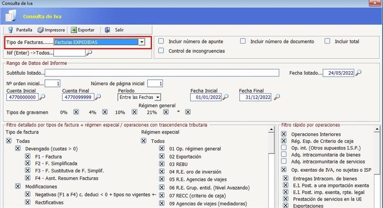Expand the Tipo de Facturas dropdown
The image size is (383, 208).
[x=142, y=42]
